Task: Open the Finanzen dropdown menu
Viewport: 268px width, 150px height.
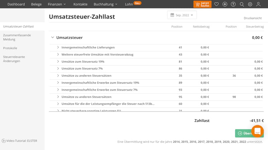Action: (57, 4)
